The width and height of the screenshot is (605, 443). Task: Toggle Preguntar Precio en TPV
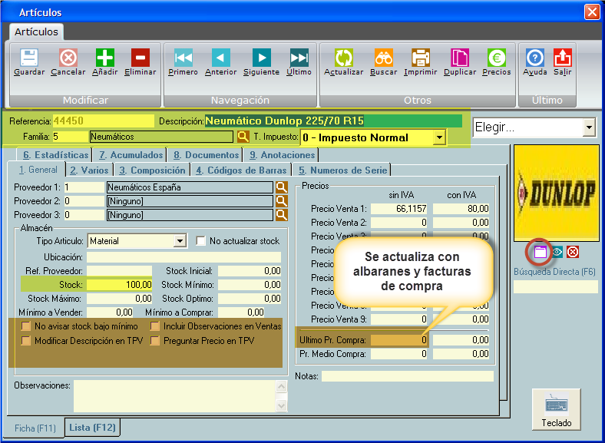click(155, 341)
